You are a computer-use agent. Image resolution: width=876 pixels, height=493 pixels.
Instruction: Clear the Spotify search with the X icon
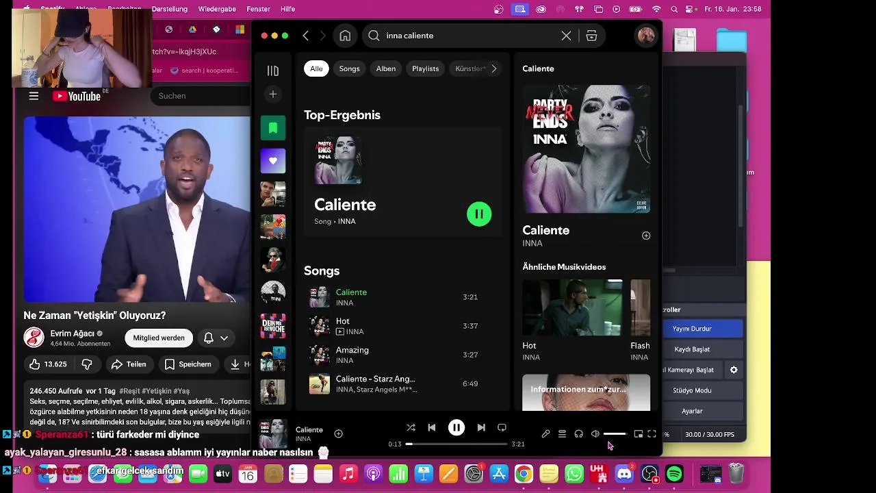tap(566, 36)
